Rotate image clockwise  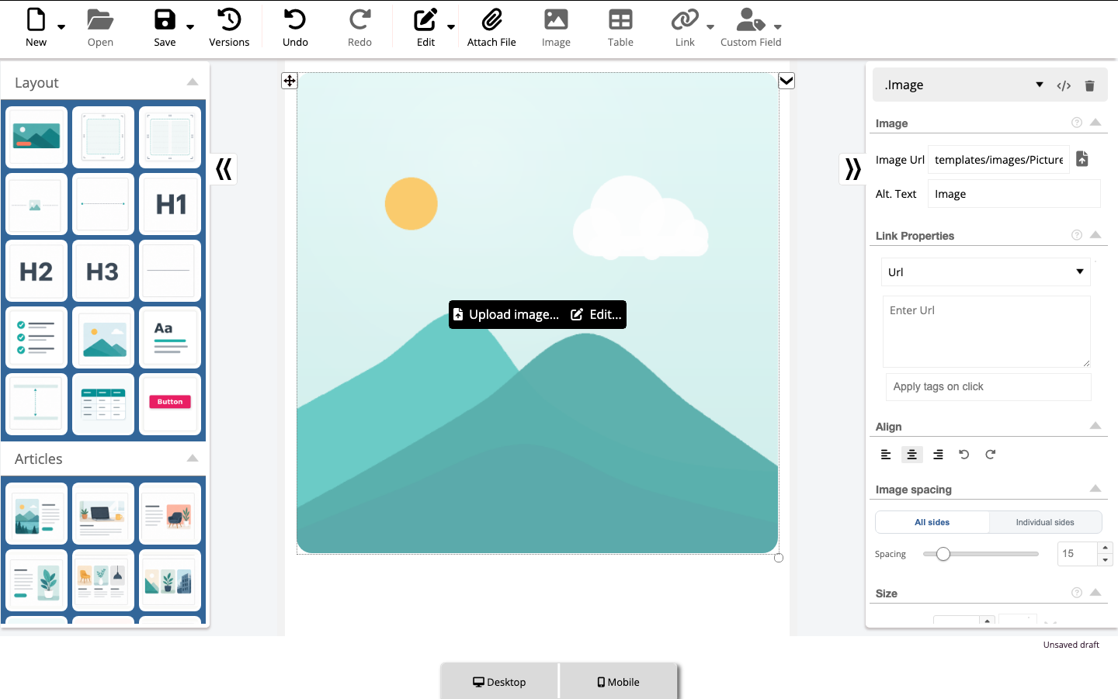(991, 455)
